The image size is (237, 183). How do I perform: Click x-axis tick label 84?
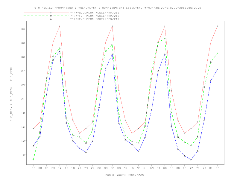point(217,168)
